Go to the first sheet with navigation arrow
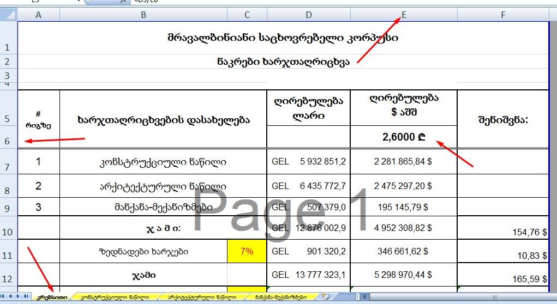557x304 pixels. click(x=3, y=296)
